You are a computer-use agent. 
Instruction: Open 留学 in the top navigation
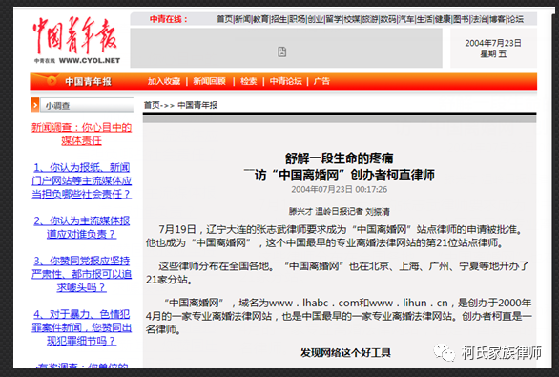coord(334,19)
